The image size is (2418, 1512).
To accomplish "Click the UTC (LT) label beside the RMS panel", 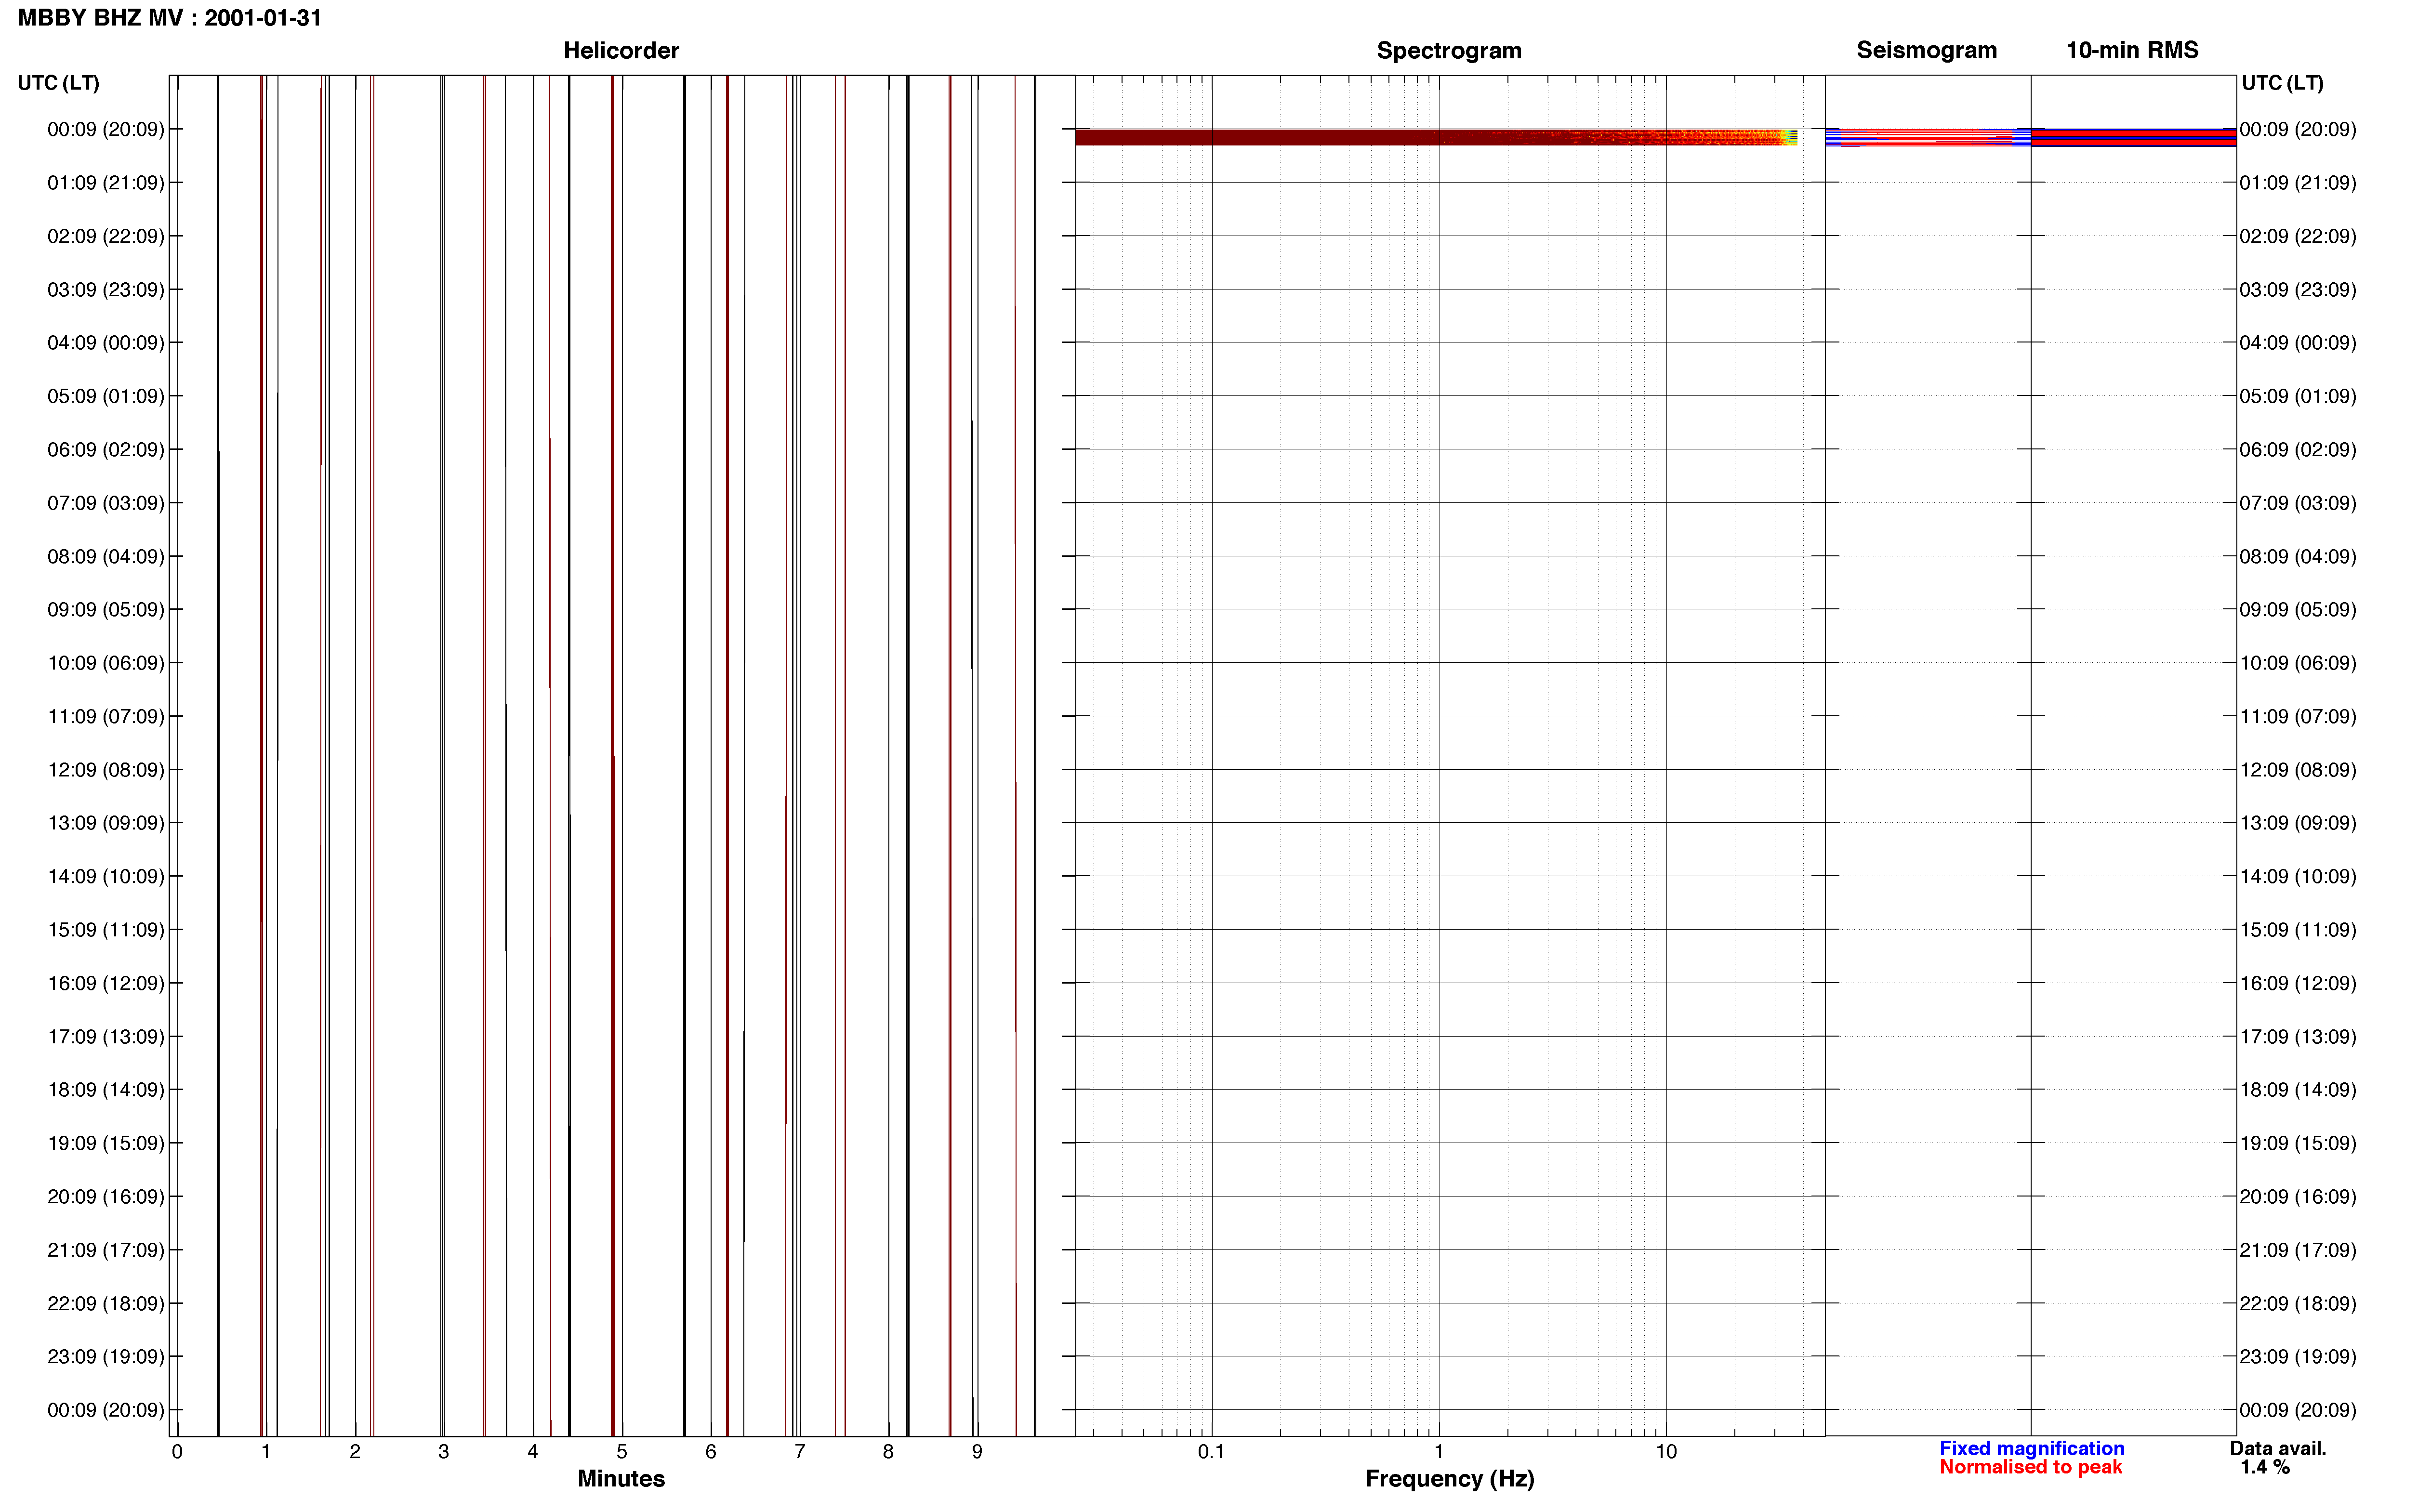I will (x=2282, y=83).
